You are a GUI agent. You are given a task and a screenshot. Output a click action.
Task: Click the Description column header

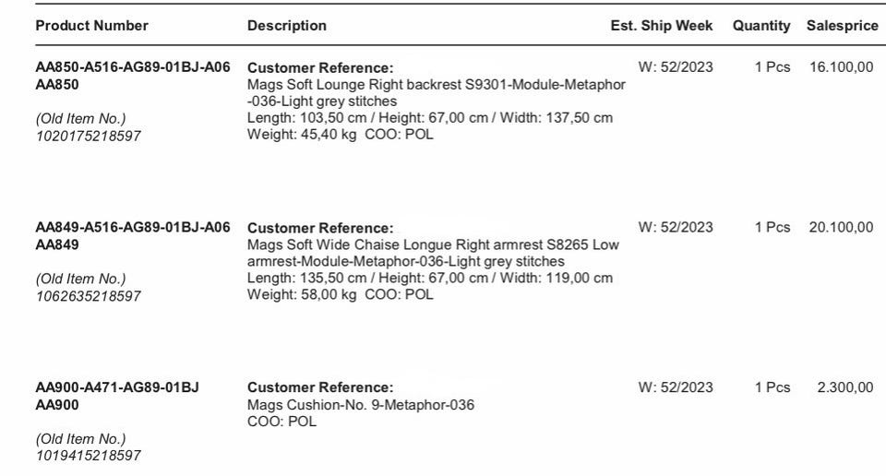click(287, 26)
